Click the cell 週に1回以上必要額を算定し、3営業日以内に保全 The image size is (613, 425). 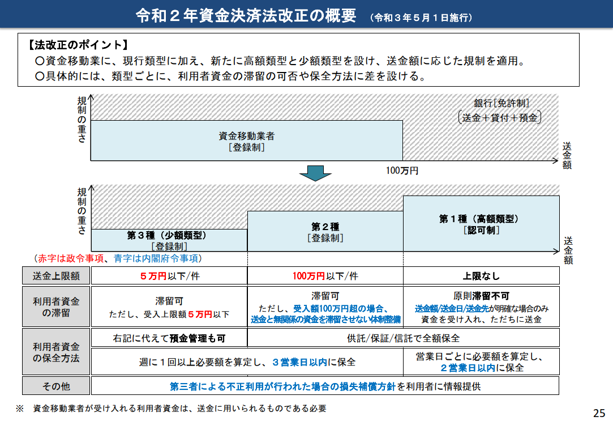click(247, 362)
